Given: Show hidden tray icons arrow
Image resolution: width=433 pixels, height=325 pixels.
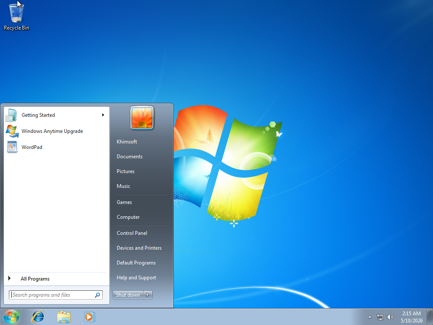Looking at the screenshot, I should click(370, 317).
